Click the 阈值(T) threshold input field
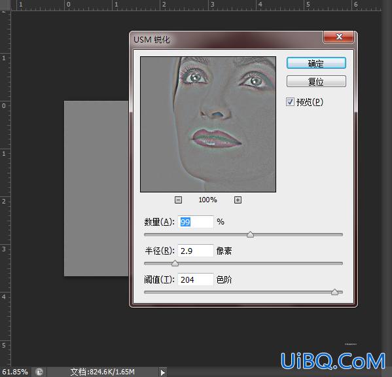The image size is (392, 377). (196, 279)
